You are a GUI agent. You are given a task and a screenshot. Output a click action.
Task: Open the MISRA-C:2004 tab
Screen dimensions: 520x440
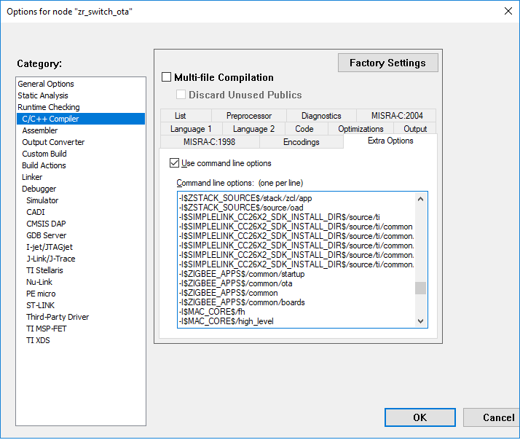click(396, 116)
